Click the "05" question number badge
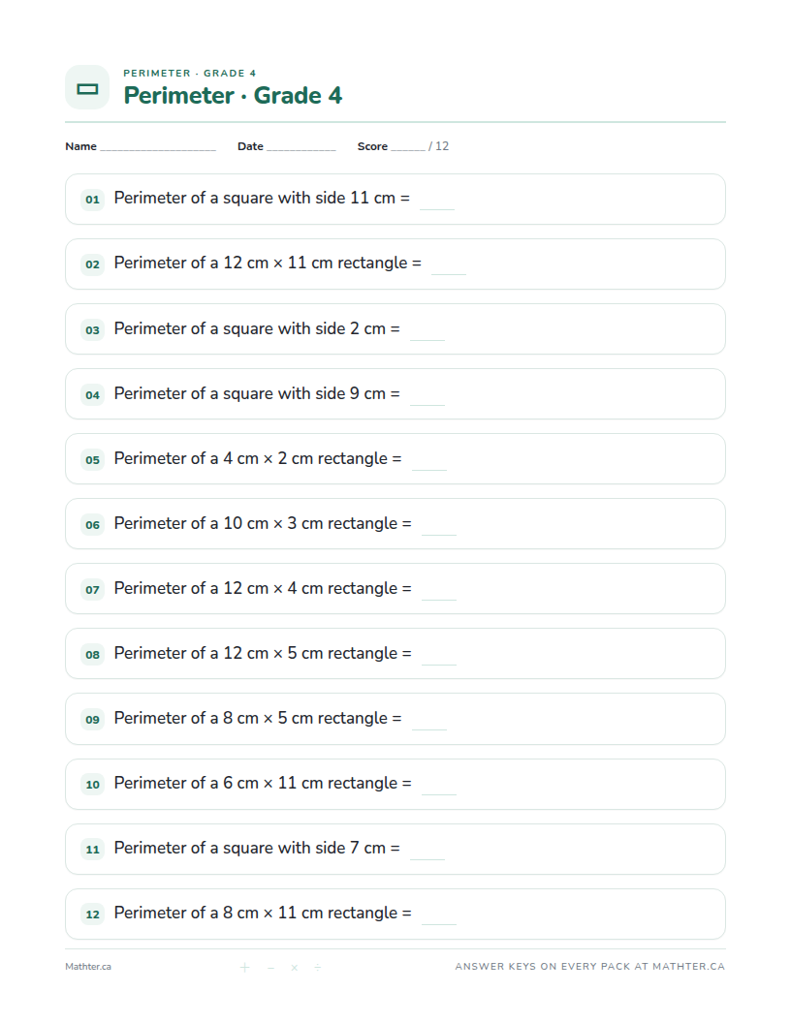791x1023 pixels. pos(93,460)
